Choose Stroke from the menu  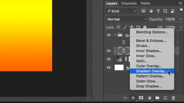[x=152, y=46]
